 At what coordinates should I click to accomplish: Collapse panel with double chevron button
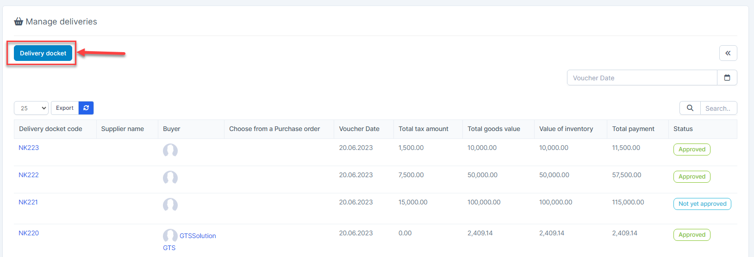tap(728, 53)
